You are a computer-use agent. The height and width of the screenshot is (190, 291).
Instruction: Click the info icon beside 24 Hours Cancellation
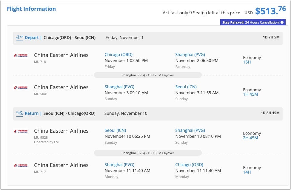pyautogui.click(x=282, y=22)
